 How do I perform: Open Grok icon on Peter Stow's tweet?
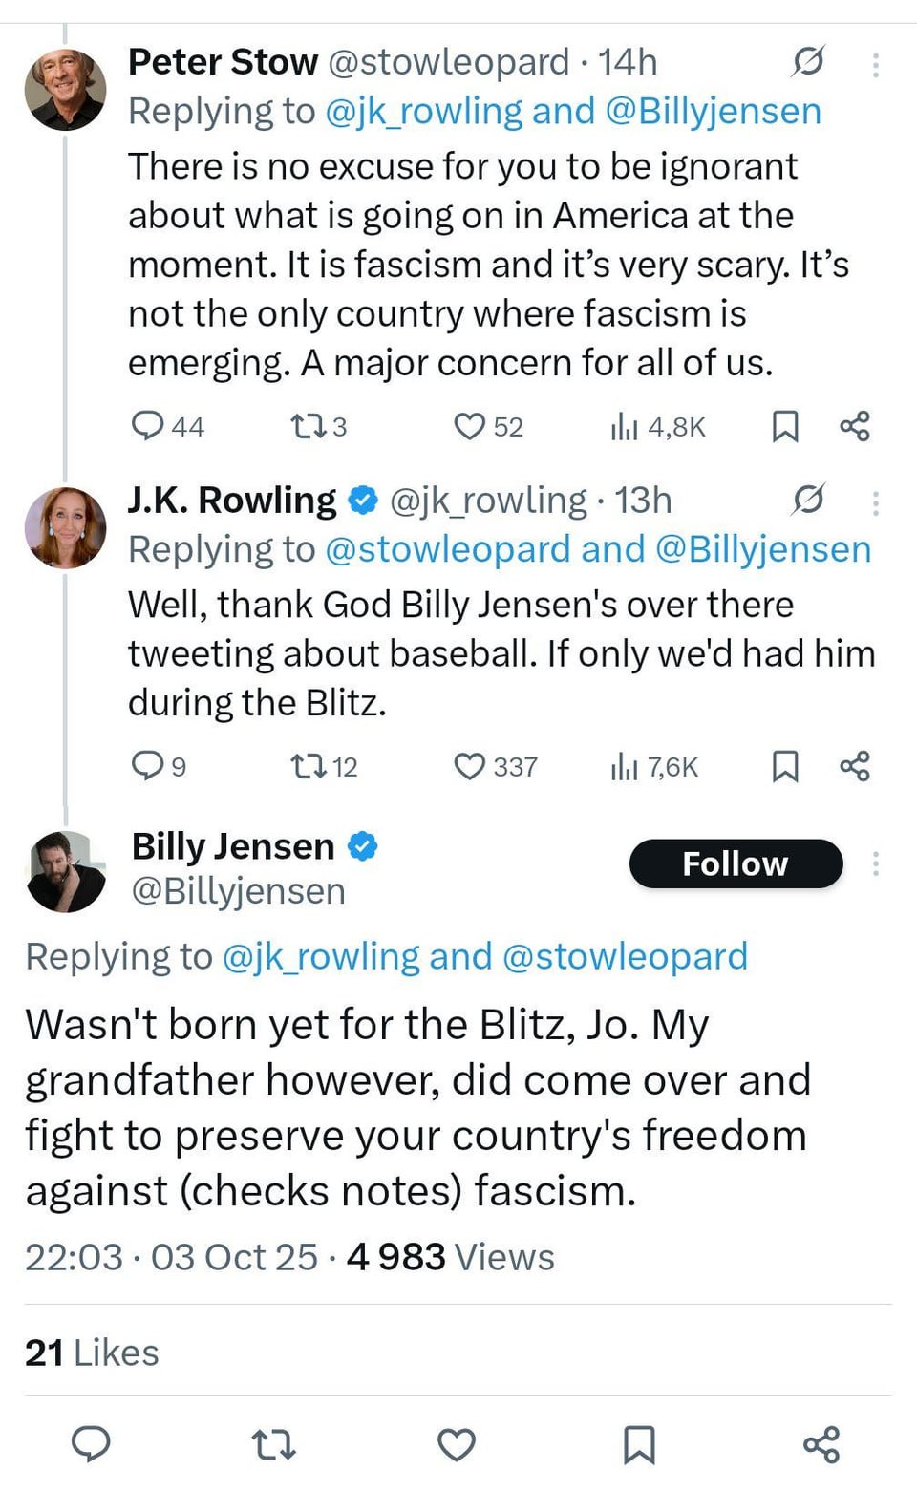click(x=808, y=62)
